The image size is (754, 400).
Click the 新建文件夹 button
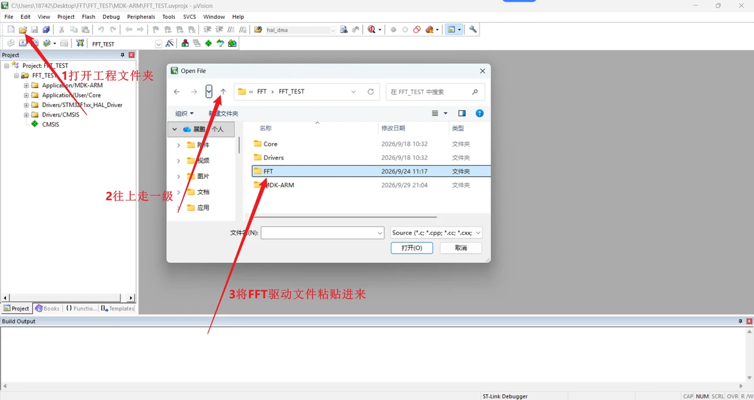coord(223,114)
